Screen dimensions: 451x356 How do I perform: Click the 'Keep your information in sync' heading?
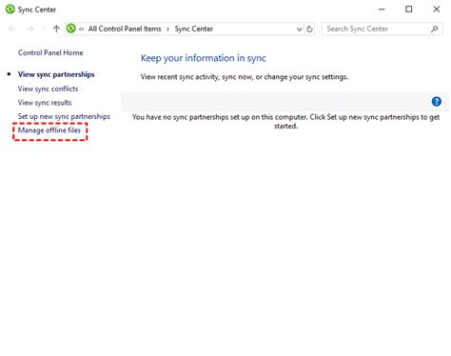point(204,58)
